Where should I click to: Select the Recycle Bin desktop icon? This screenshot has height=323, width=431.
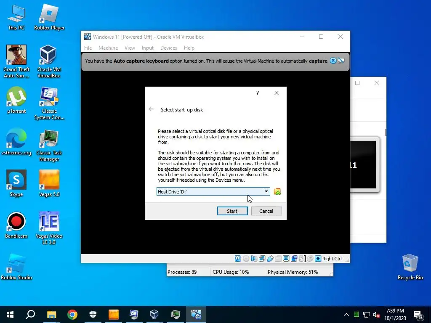410,267
